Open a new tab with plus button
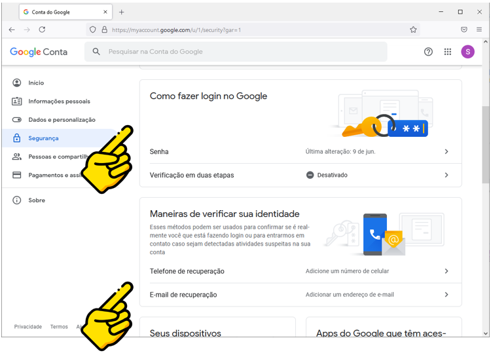491x355 pixels. tap(122, 12)
